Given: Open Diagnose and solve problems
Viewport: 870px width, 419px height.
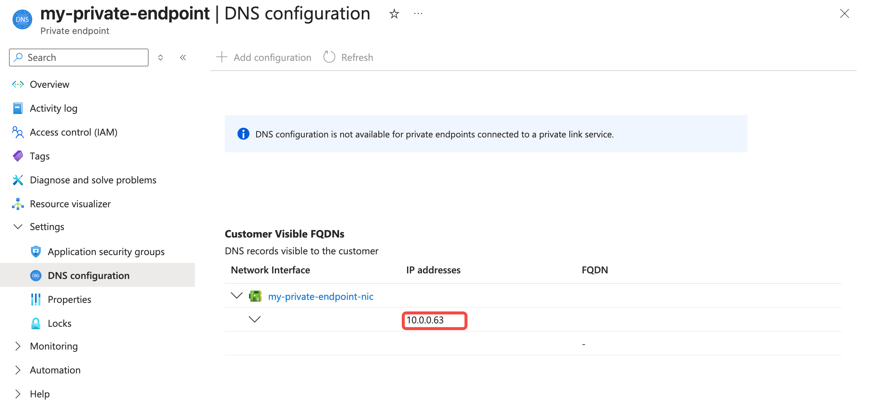Looking at the screenshot, I should (x=93, y=180).
